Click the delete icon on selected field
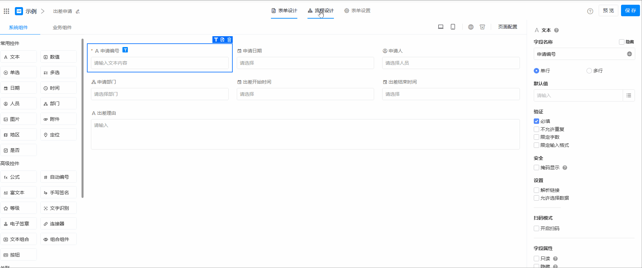Viewport: 642px width, 268px height. (x=229, y=40)
